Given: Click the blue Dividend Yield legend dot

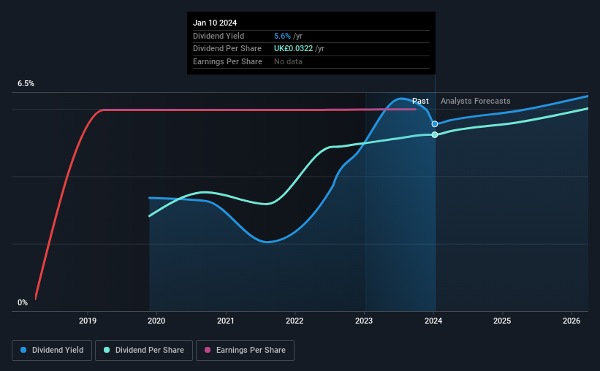Looking at the screenshot, I should (23, 350).
